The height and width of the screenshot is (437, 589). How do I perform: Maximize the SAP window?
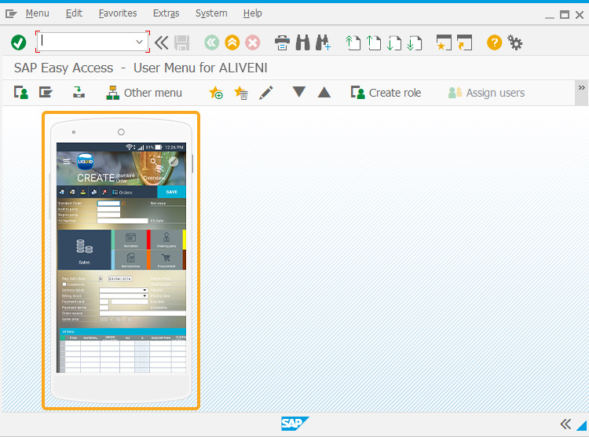564,15
